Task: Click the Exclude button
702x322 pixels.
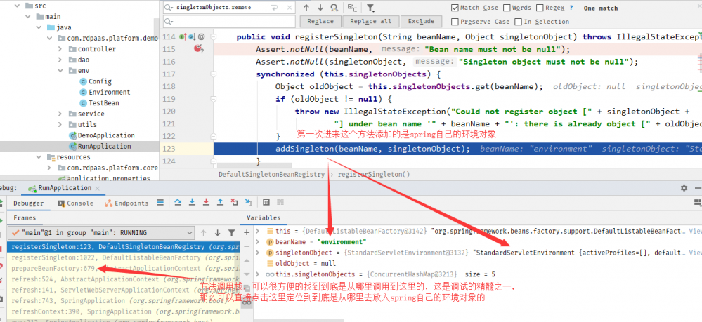Action: (x=421, y=22)
